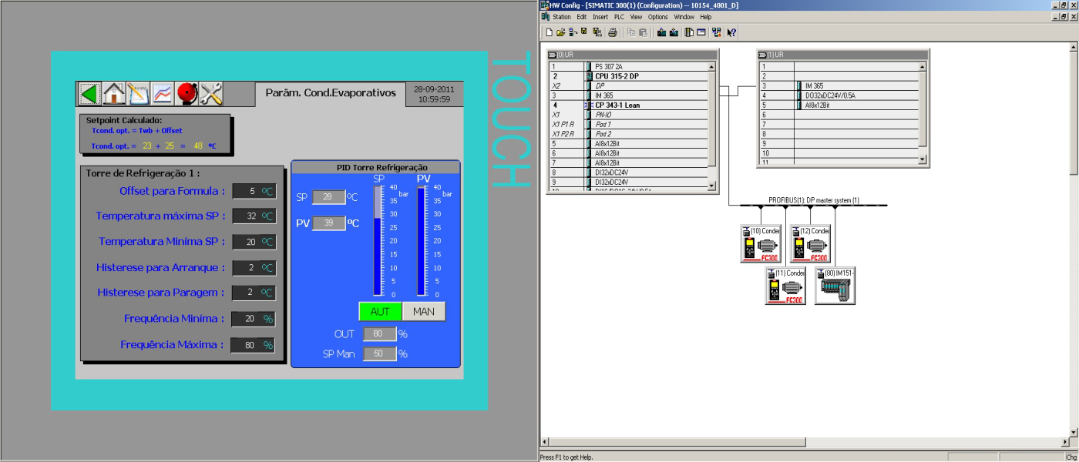Switch PID controller to AUT mode
1079x462 pixels.
pyautogui.click(x=380, y=312)
